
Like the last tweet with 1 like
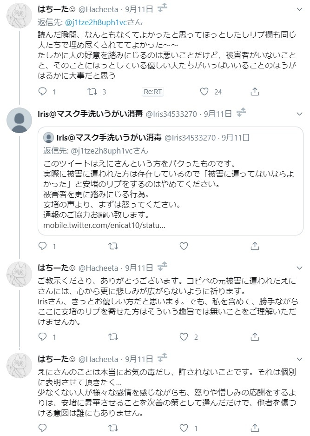[x=184, y=427]
